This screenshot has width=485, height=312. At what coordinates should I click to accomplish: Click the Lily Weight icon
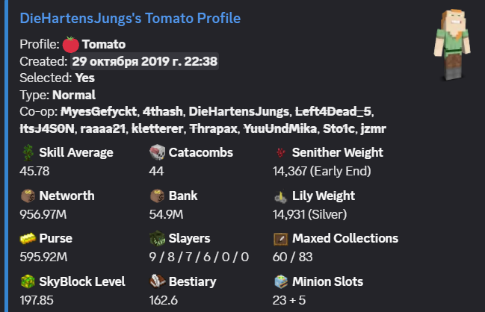281,196
